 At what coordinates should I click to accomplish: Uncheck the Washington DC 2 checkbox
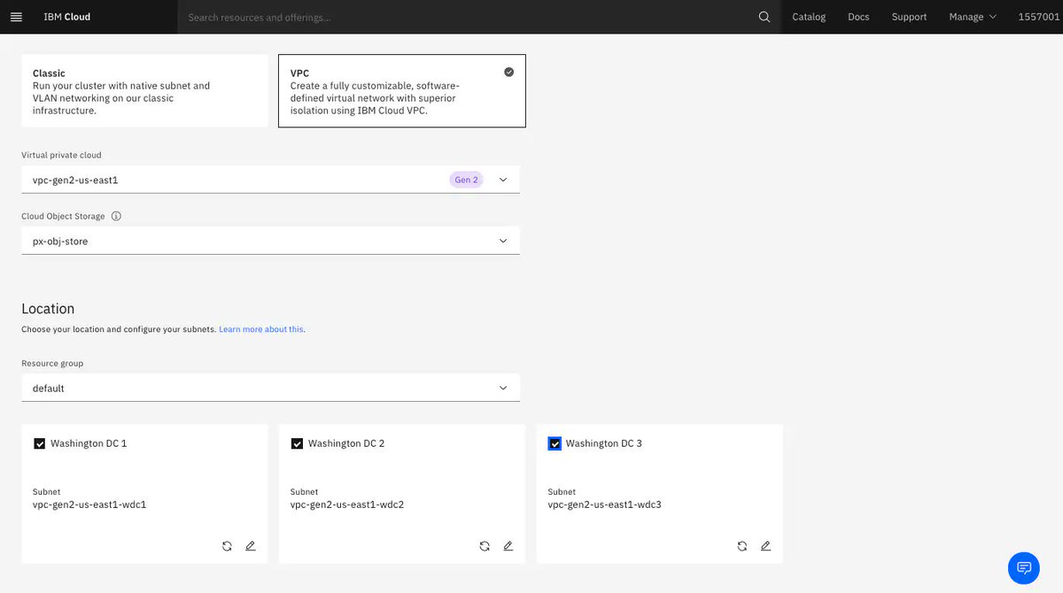point(297,443)
